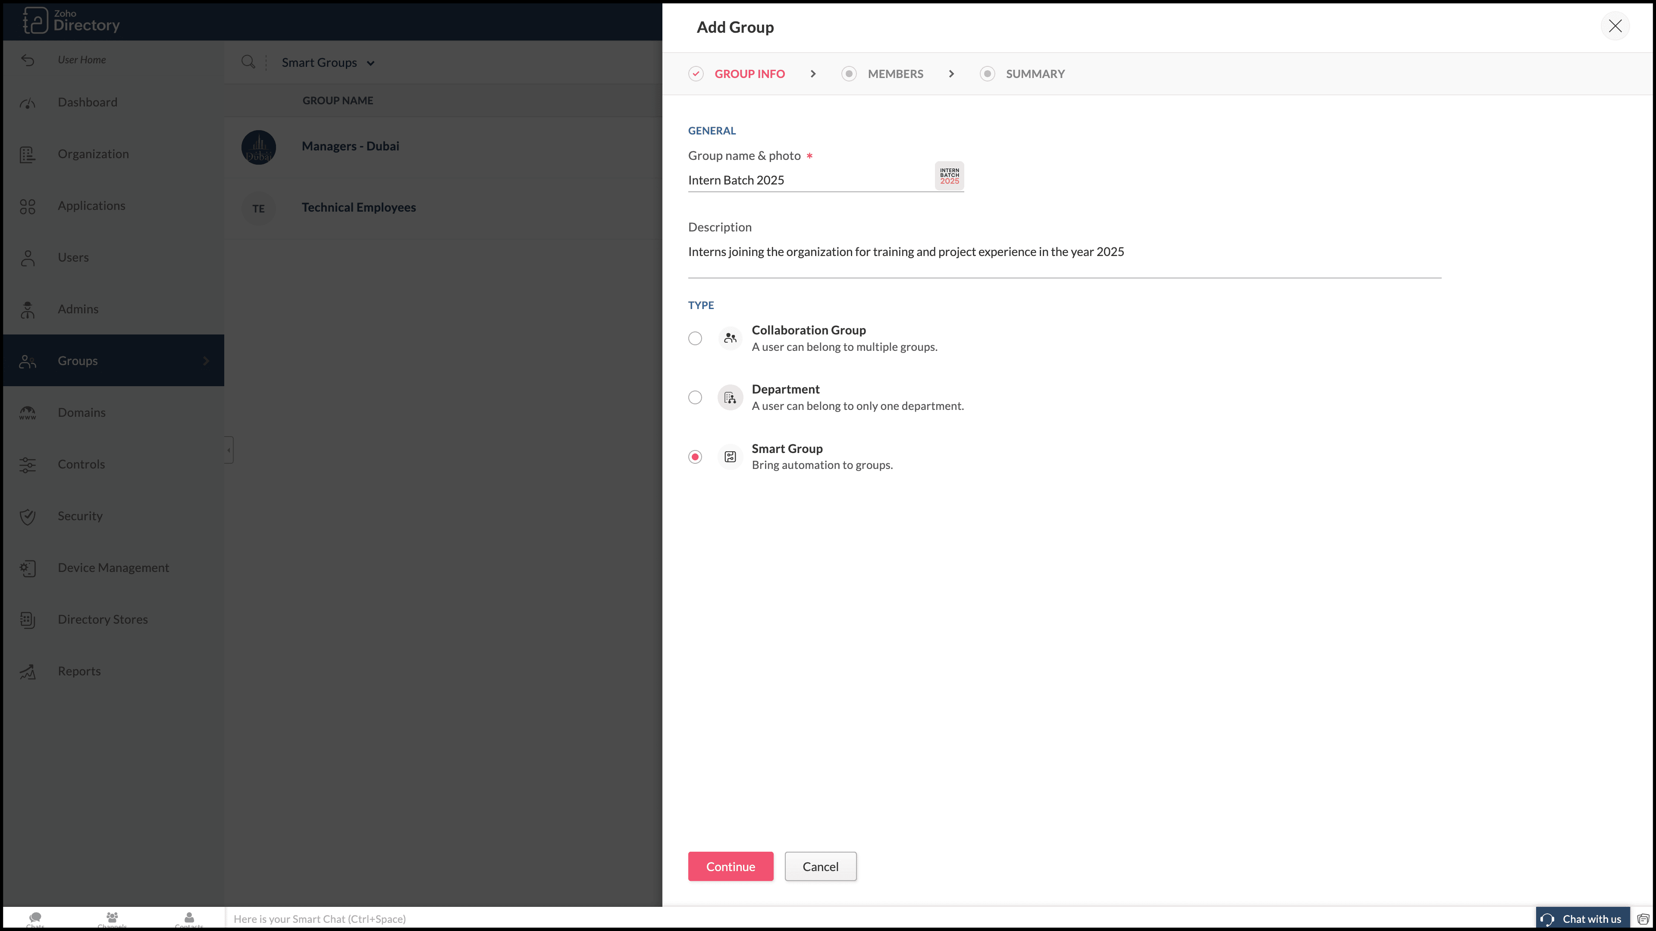Select the Smart Group radio option
Viewport: 1656px width, 931px height.
pos(695,457)
